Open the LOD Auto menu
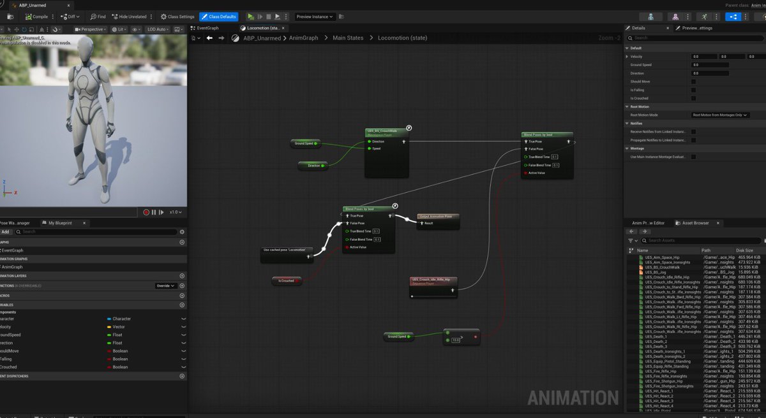The width and height of the screenshot is (766, 418). [157, 29]
